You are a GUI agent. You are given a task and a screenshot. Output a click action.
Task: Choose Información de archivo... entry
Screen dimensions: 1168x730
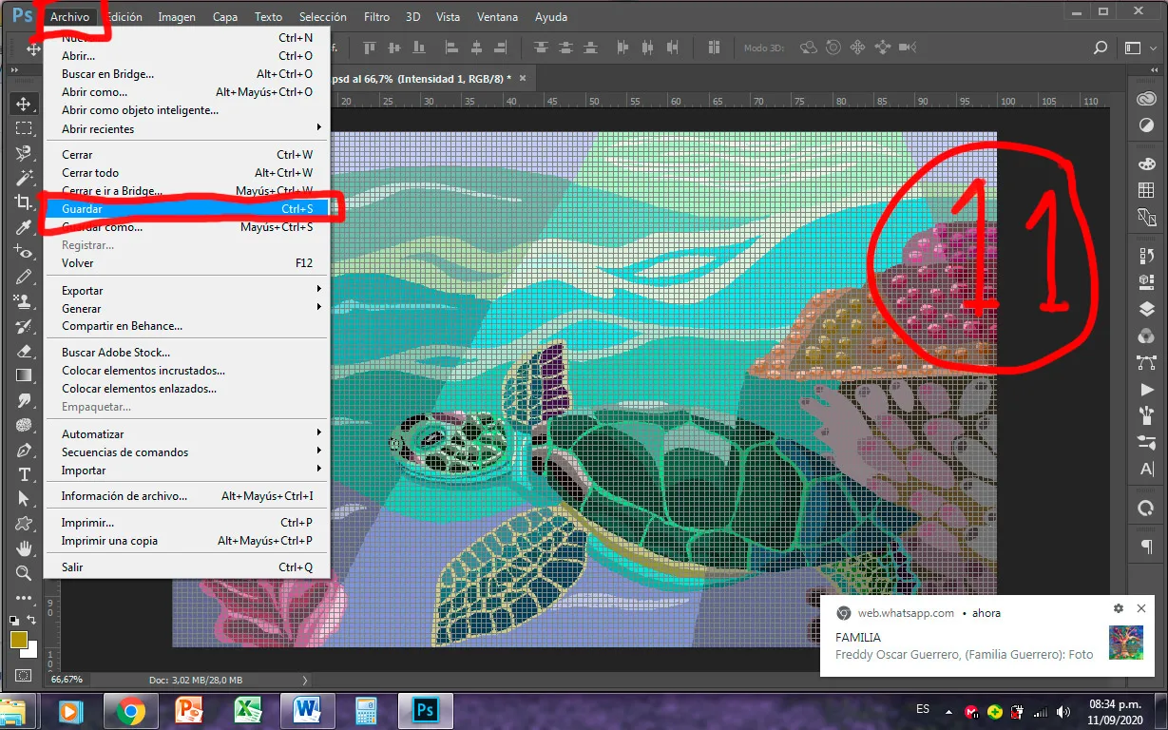click(x=187, y=495)
